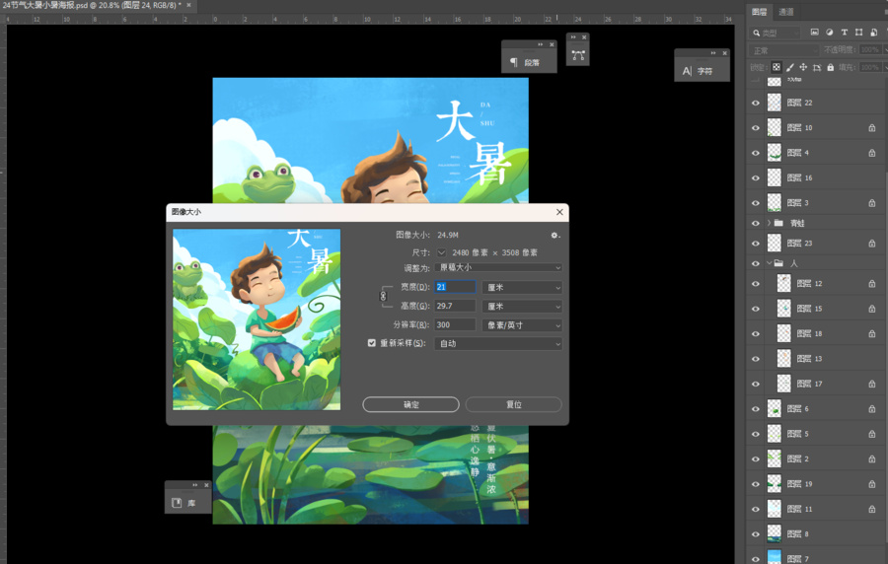Collapse the 段落 floating panel arrows
The width and height of the screenshot is (888, 564).
[541, 44]
